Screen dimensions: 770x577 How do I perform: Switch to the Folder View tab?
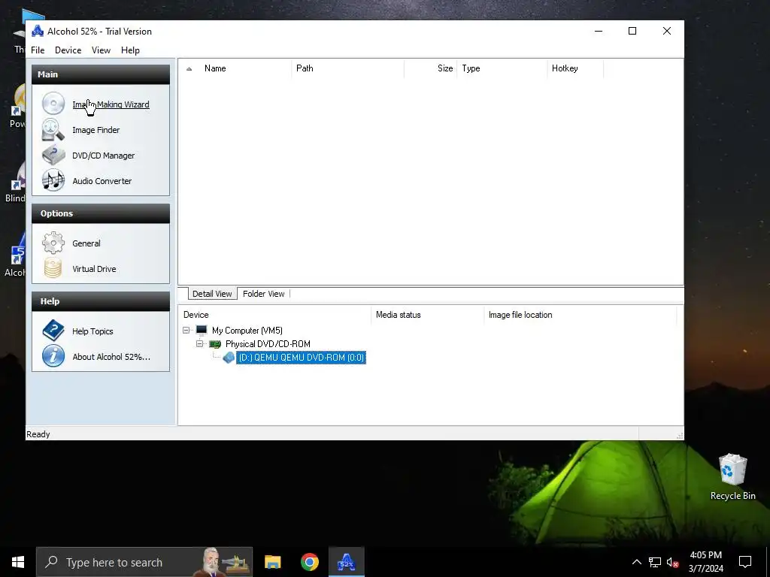(x=264, y=294)
